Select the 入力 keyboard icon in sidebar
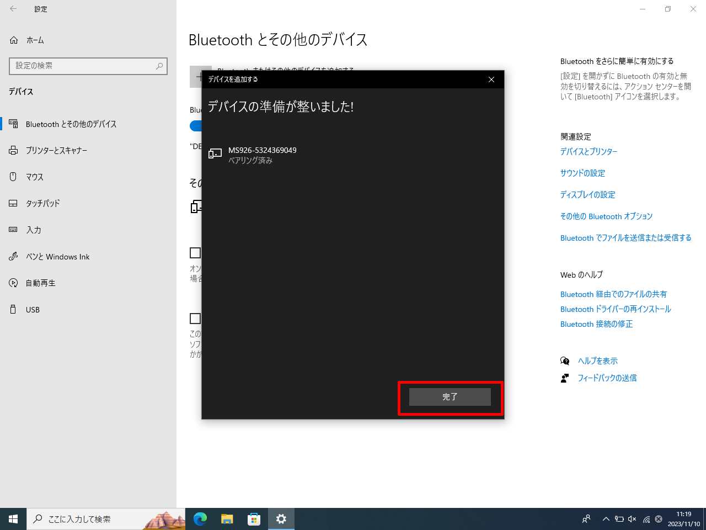This screenshot has height=530, width=706. pos(14,230)
